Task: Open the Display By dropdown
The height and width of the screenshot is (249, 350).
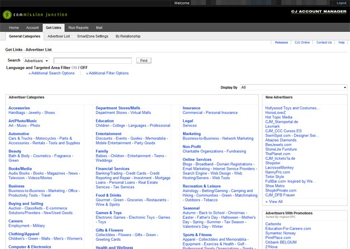Action: point(294,88)
